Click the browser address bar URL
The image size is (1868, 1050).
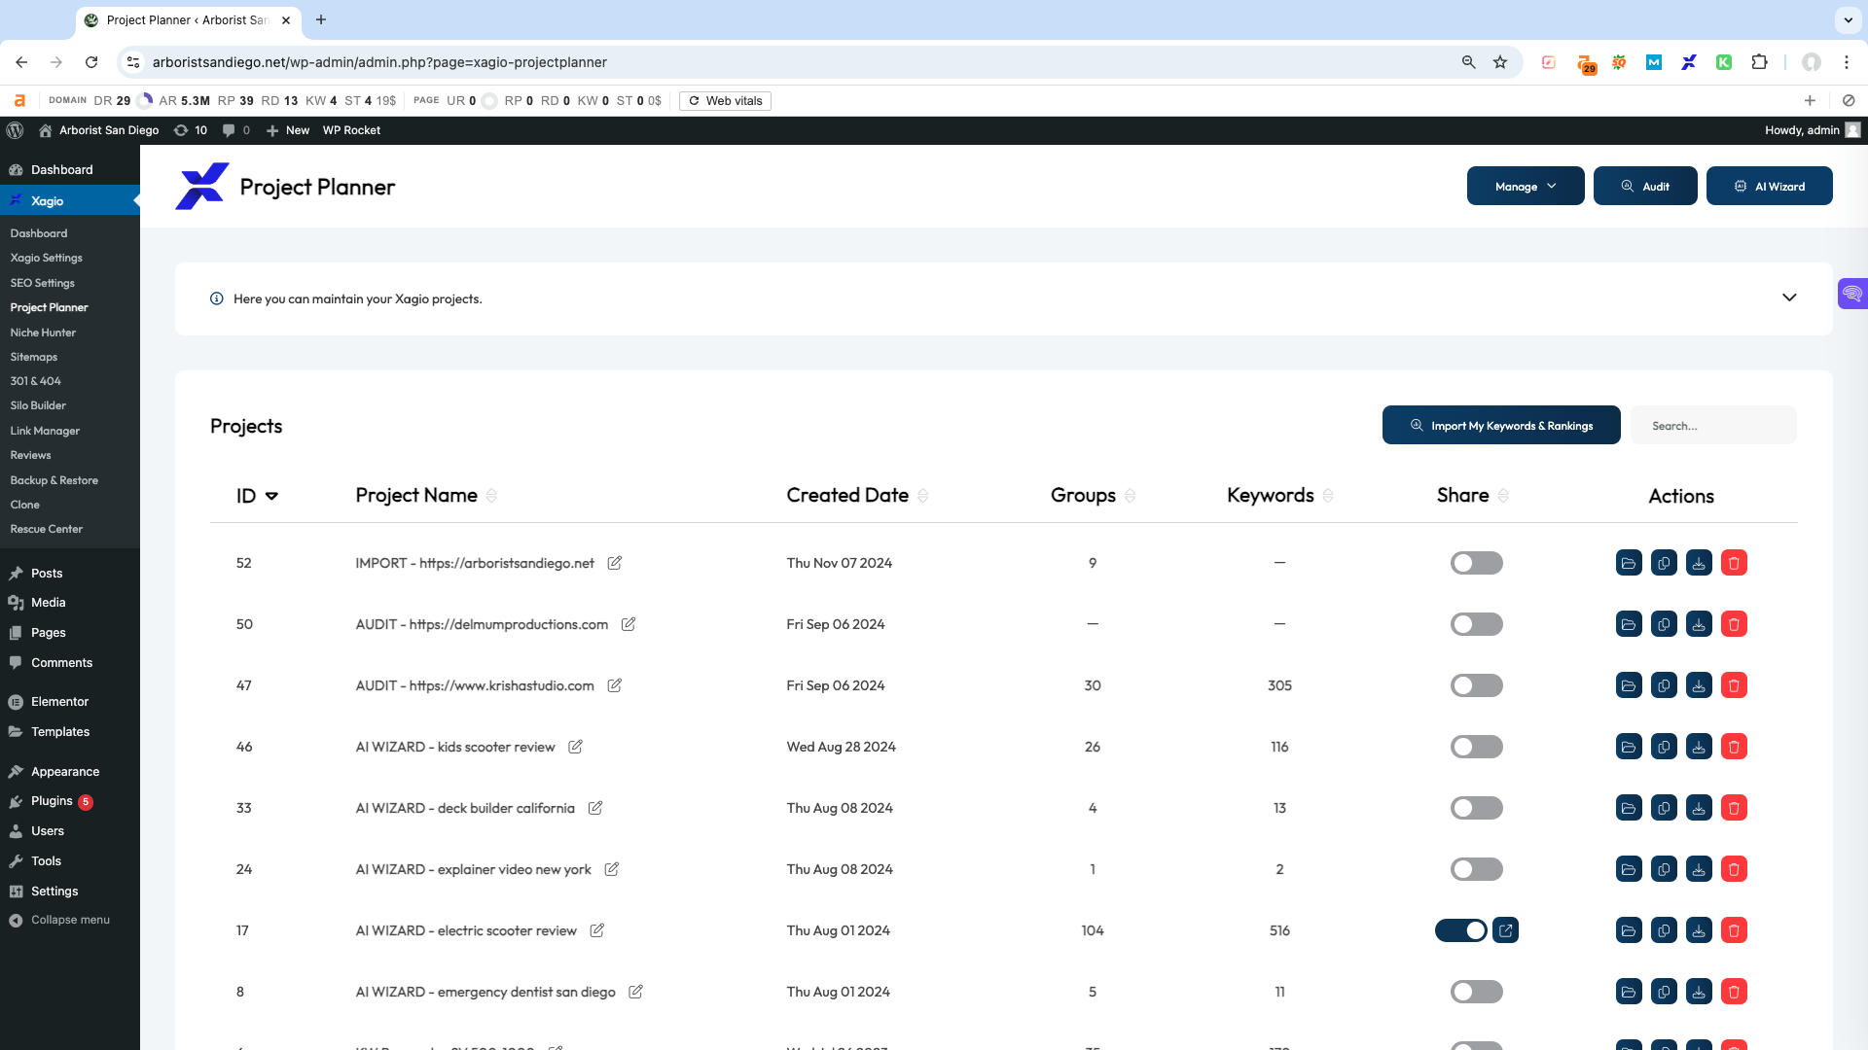(379, 62)
